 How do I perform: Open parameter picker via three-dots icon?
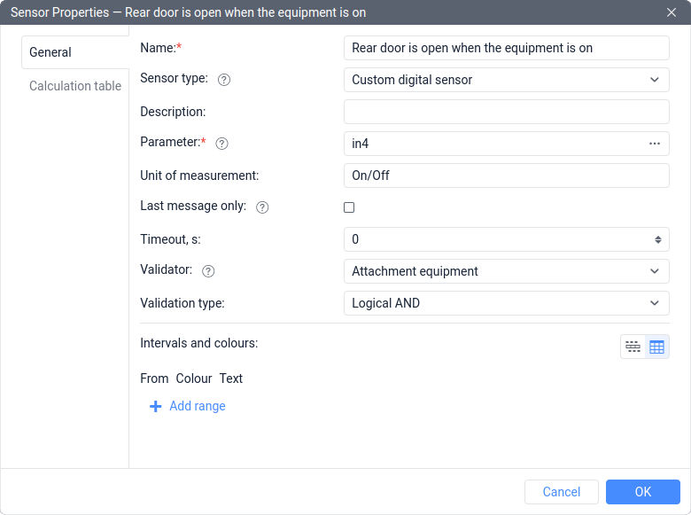coord(655,144)
